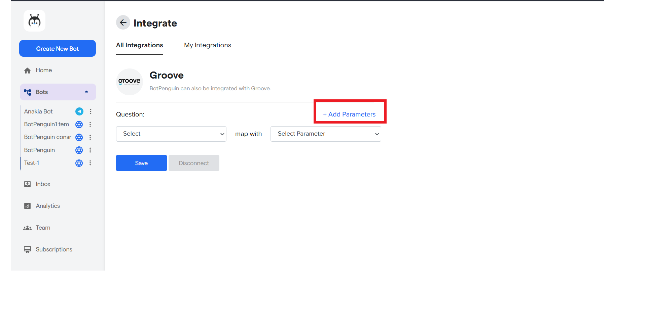This screenshot has height=332, width=646.
Task: Click the Groove logo thumbnail
Action: tap(130, 82)
